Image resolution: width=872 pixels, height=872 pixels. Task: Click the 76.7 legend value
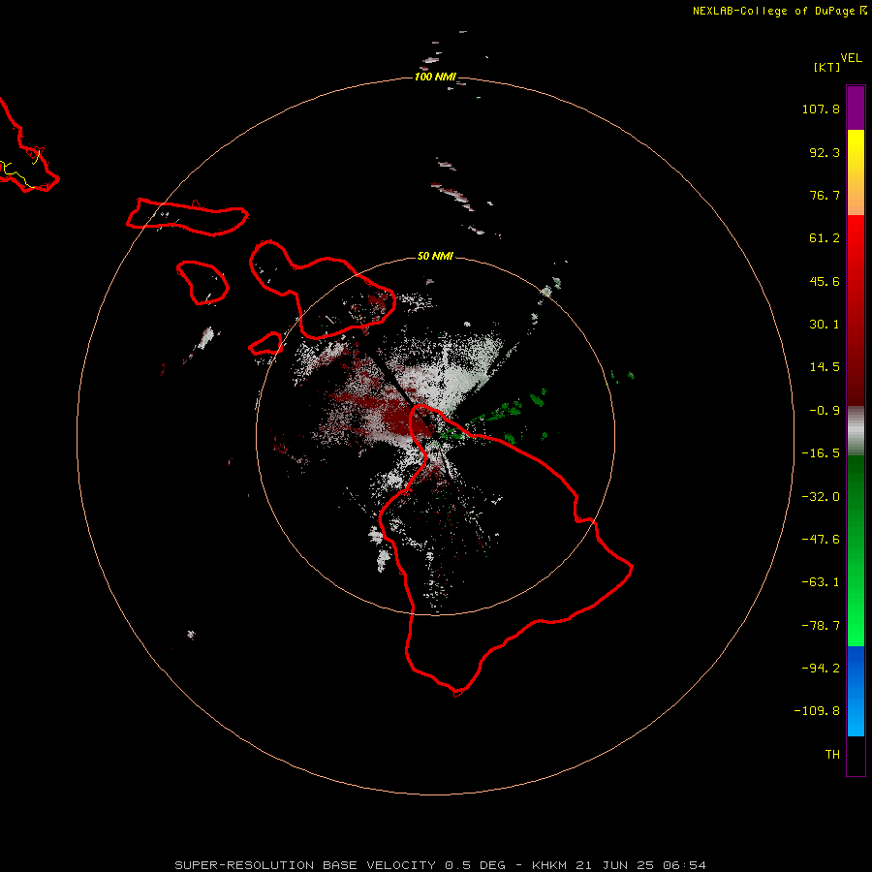coord(825,195)
